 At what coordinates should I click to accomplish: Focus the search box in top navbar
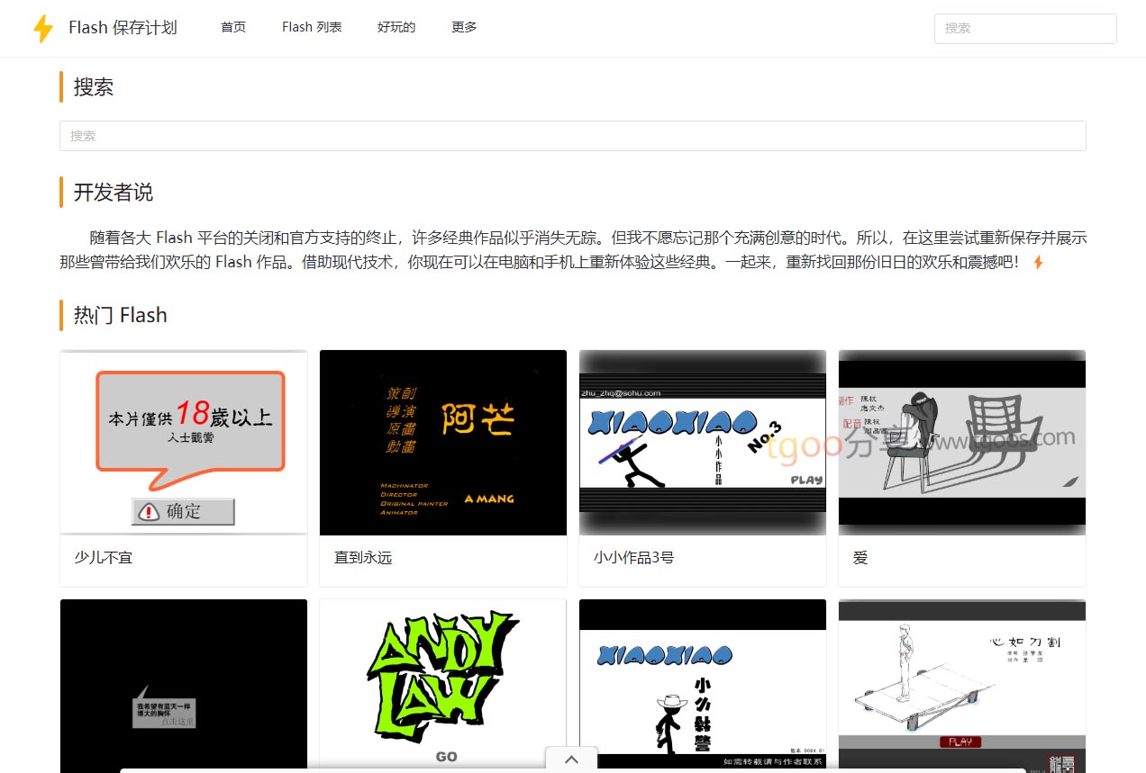(x=1024, y=29)
